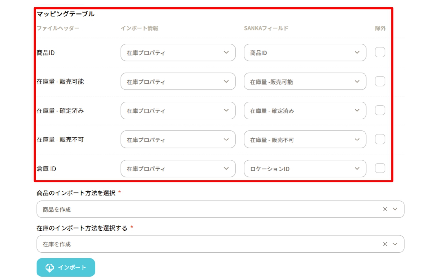
Task: Tick exclude checkbox for 在庫量 - 販売不可 row
Action: pyautogui.click(x=380, y=140)
